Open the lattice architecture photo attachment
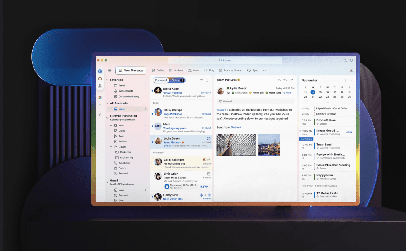Image resolution: width=406 pixels, height=251 pixels. (x=236, y=145)
